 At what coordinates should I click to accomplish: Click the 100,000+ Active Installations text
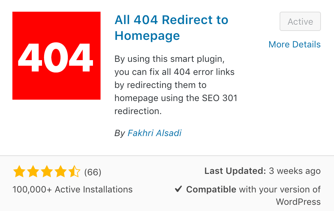pos(72,189)
